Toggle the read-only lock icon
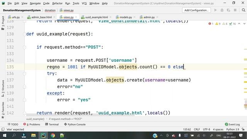 coord(243,129)
